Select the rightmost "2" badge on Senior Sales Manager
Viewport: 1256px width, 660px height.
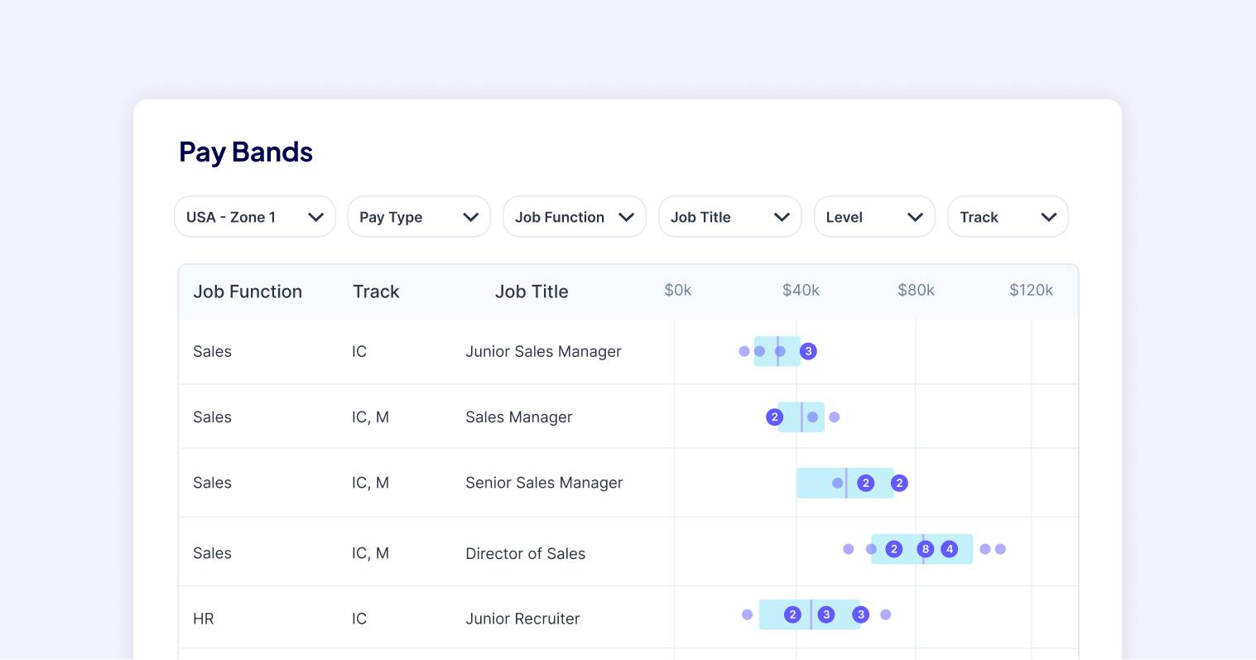coord(899,483)
